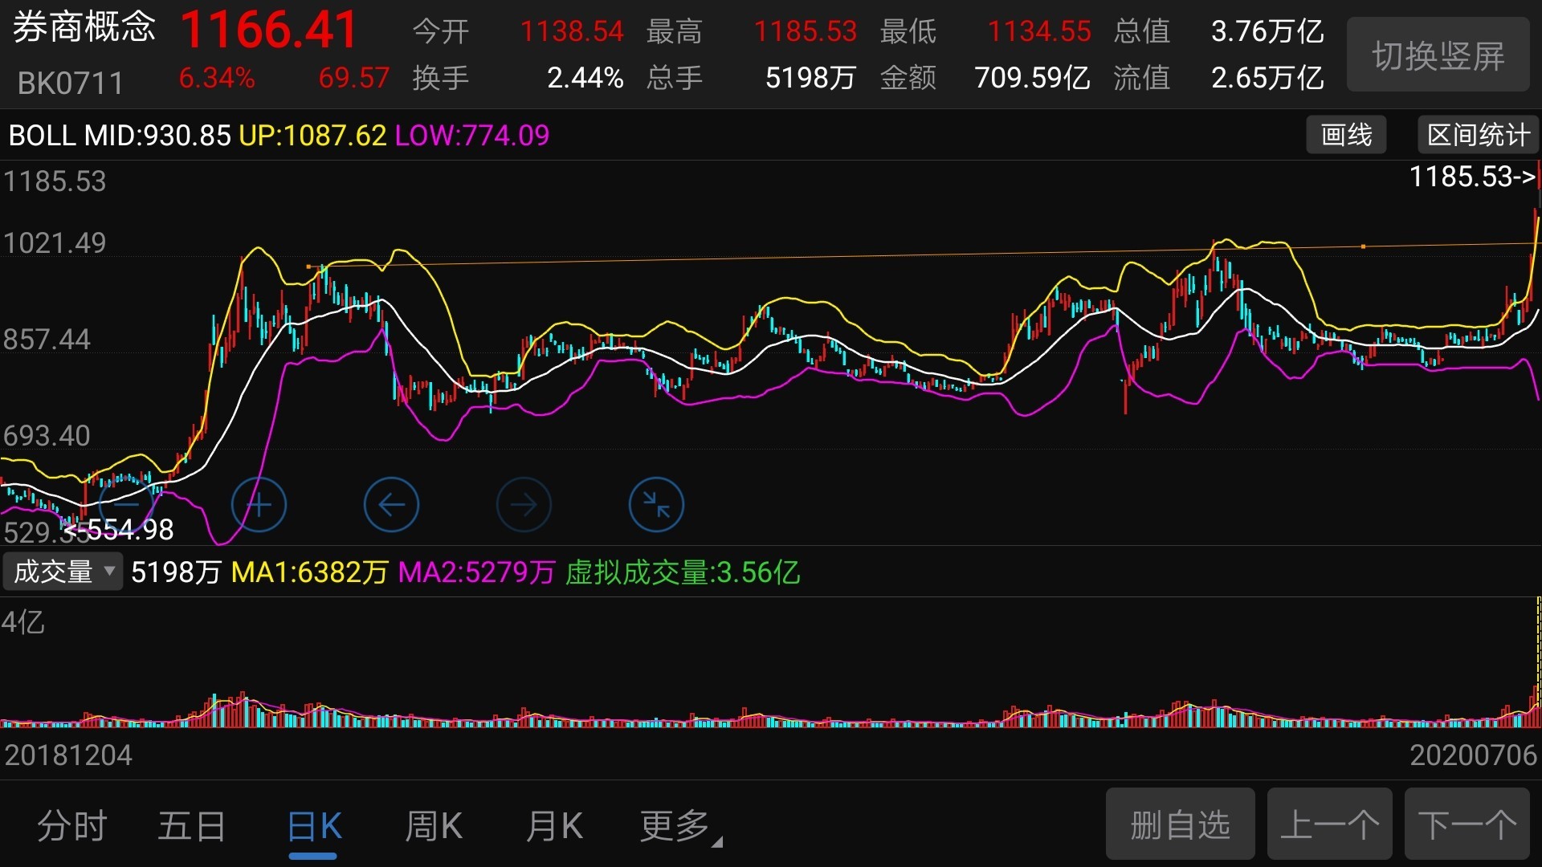Viewport: 1542px width, 867px height.
Task: Click the 857.44 price axis label
Action: [x=47, y=340]
